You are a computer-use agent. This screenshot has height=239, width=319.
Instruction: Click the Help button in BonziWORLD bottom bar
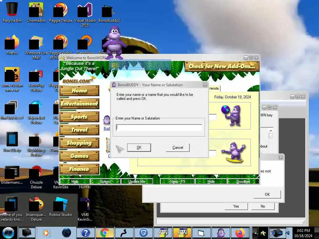[x=75, y=181]
